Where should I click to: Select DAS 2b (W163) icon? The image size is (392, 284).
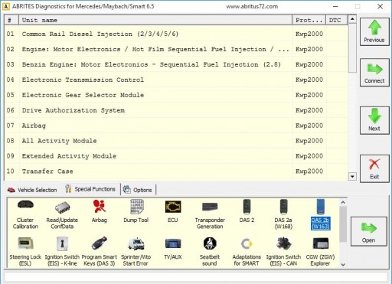tap(321, 215)
